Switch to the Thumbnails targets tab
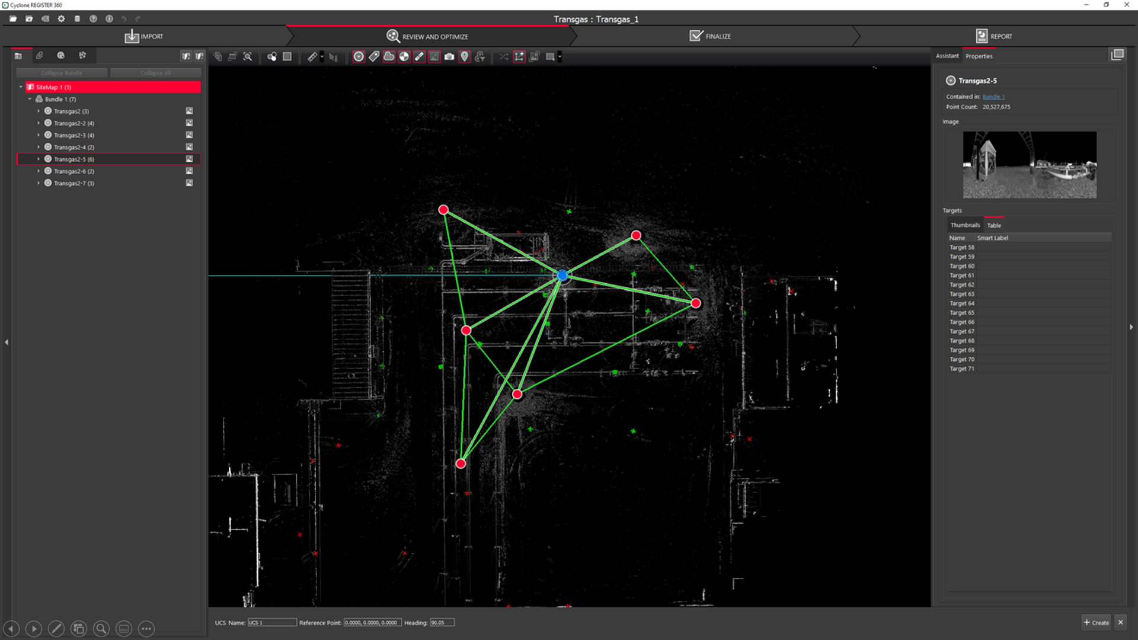The width and height of the screenshot is (1138, 640). (965, 225)
